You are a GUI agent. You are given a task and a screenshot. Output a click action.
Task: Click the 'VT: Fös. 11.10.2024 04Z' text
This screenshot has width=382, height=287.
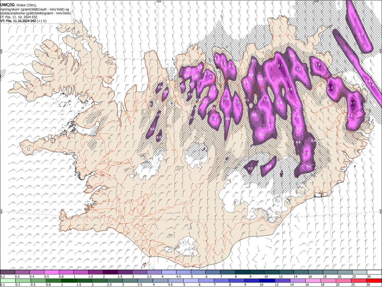[x=18, y=21]
